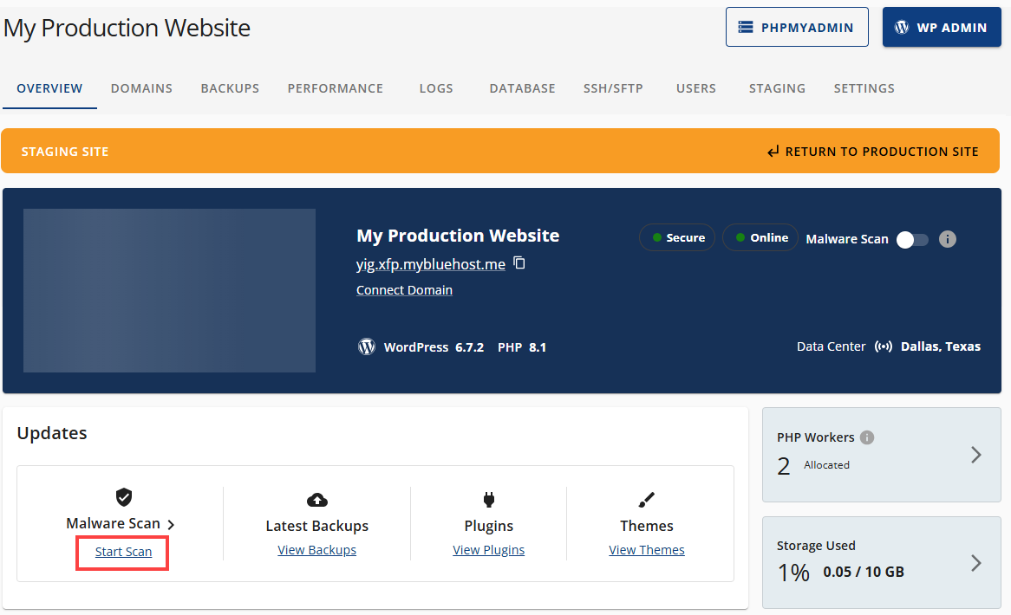Click the PHP Workers info icon
This screenshot has height=615, width=1011.
(867, 437)
